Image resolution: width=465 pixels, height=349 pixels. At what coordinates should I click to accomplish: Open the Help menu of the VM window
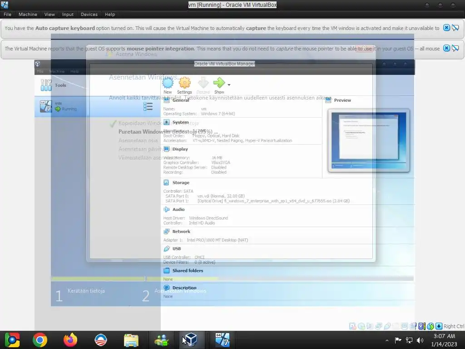[110, 14]
